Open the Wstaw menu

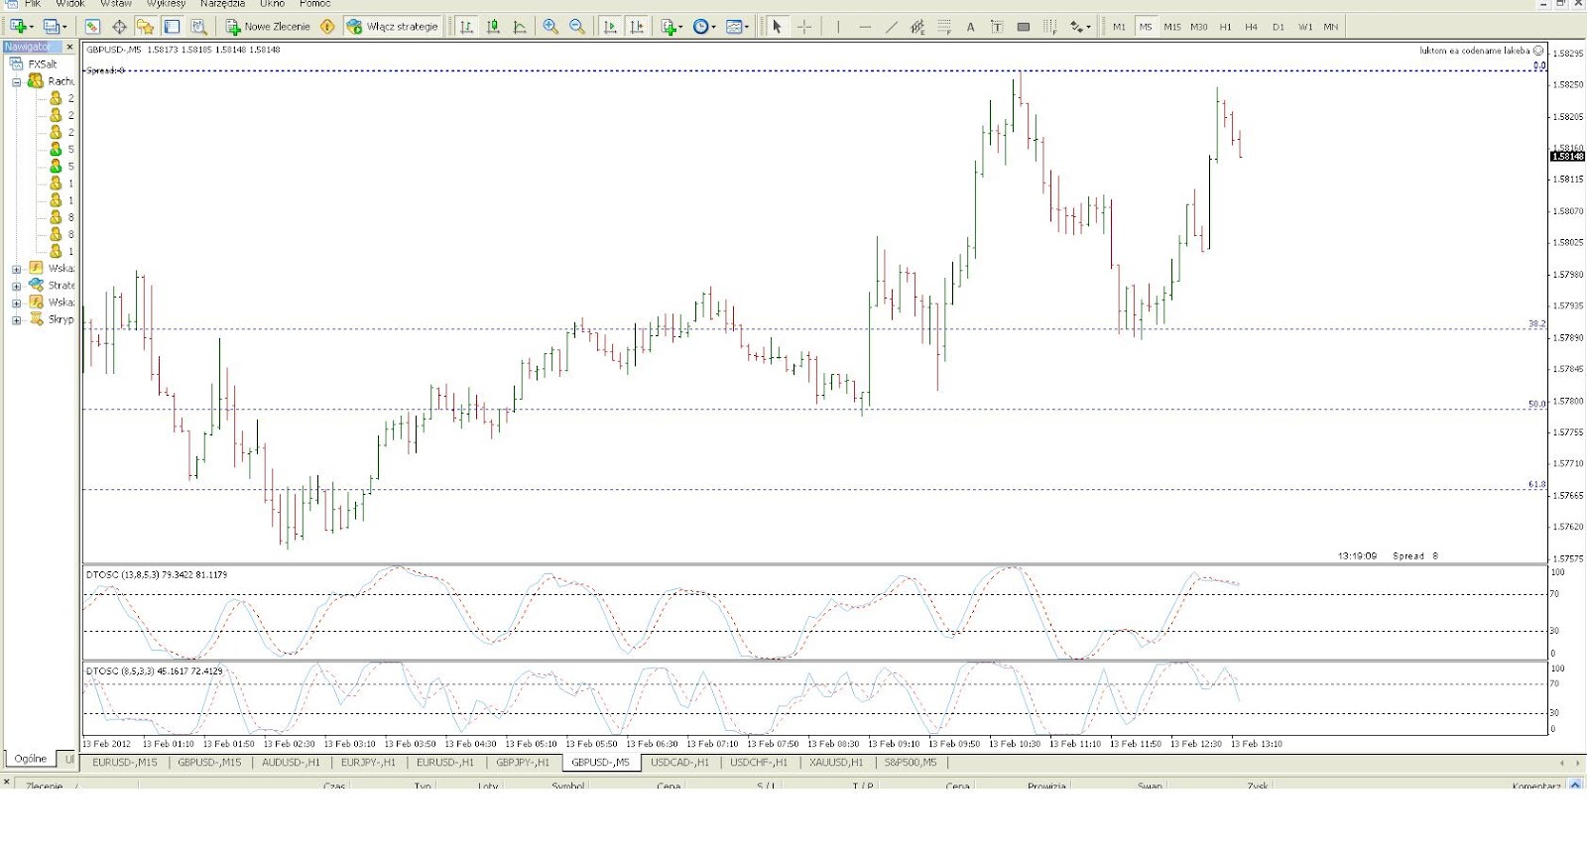[x=116, y=4]
